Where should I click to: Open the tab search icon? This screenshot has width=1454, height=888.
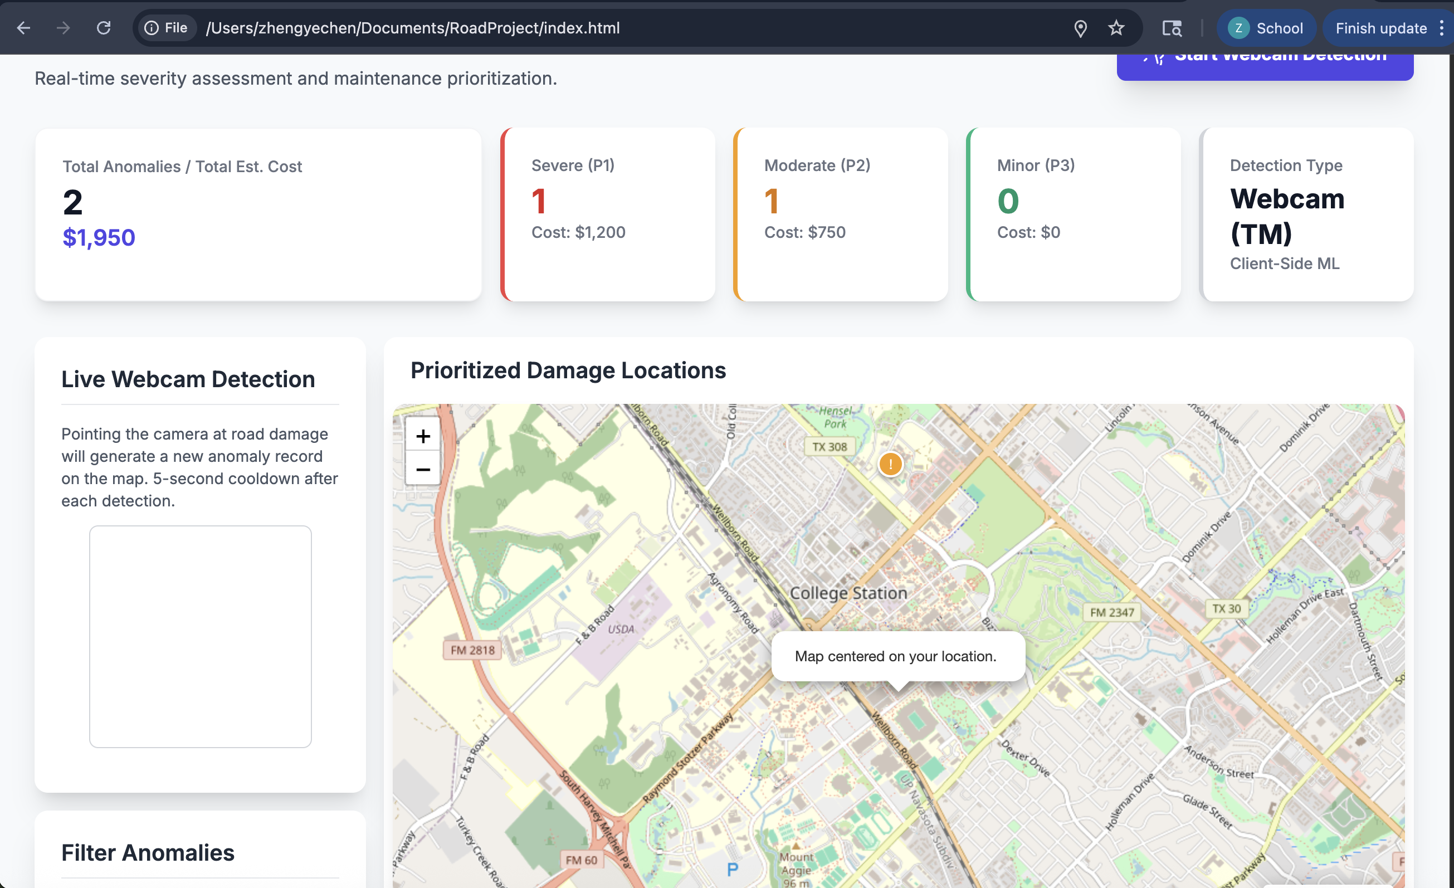tap(1172, 28)
